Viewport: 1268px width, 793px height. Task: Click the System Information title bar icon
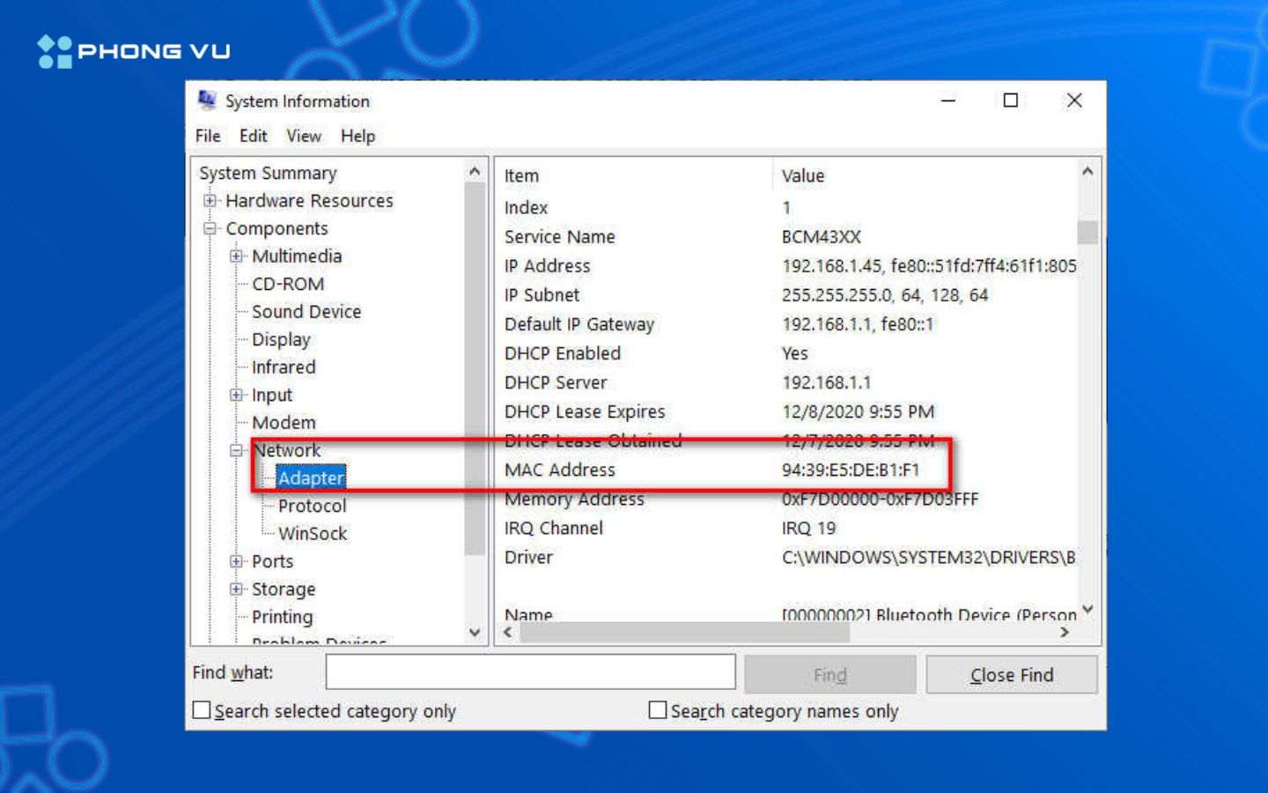pos(207,100)
